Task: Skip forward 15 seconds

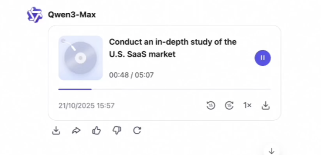Action: (229, 106)
